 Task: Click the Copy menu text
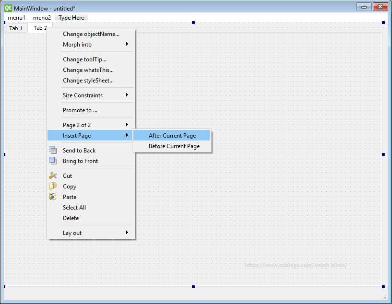click(70, 187)
